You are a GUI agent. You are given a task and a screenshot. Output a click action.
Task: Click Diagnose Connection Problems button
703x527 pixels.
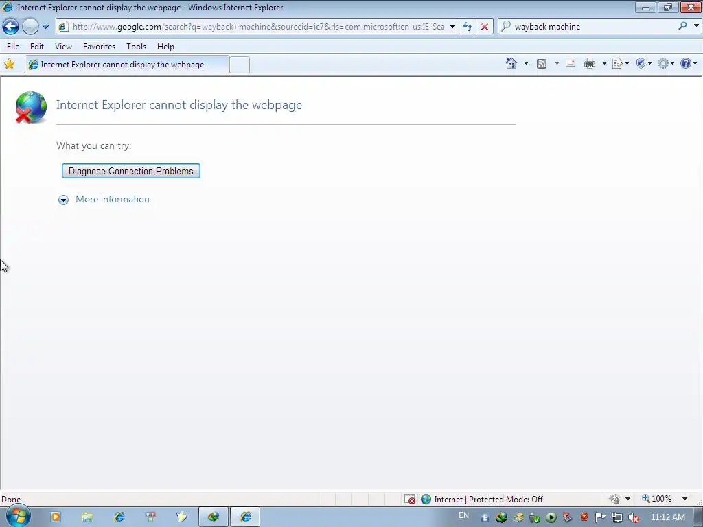click(x=131, y=171)
